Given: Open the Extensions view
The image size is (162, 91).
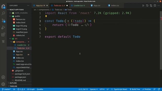Looking at the screenshot, I should pos(3,34).
